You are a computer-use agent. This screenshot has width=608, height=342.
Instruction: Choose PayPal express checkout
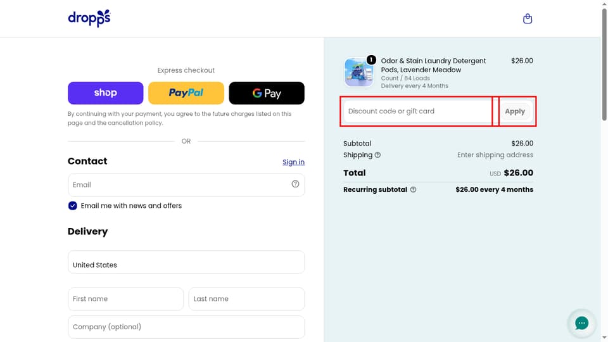click(186, 93)
